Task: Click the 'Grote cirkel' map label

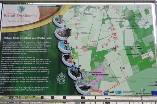Action: (x=138, y=48)
